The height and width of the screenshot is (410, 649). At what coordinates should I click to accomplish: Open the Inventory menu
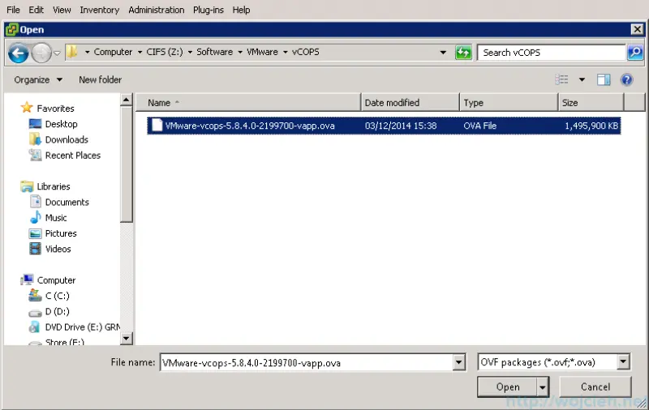tap(99, 10)
